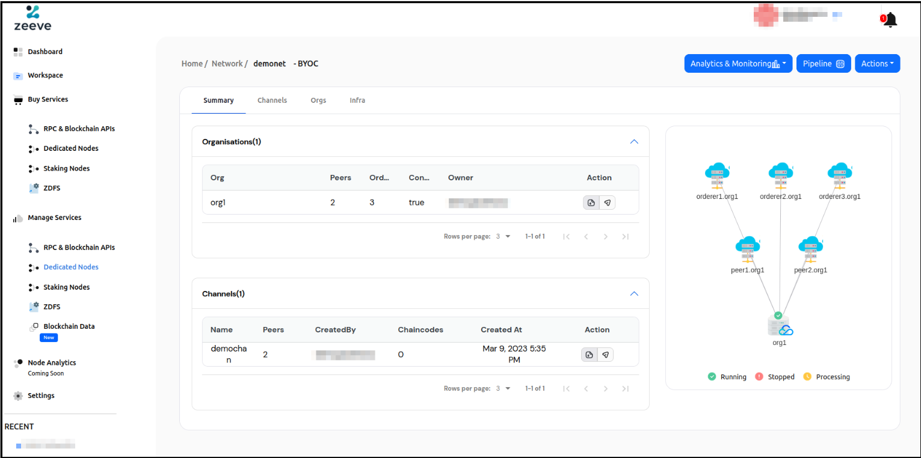Viewport: 921px width, 458px height.
Task: Click the Zeeve logo
Action: click(x=32, y=18)
